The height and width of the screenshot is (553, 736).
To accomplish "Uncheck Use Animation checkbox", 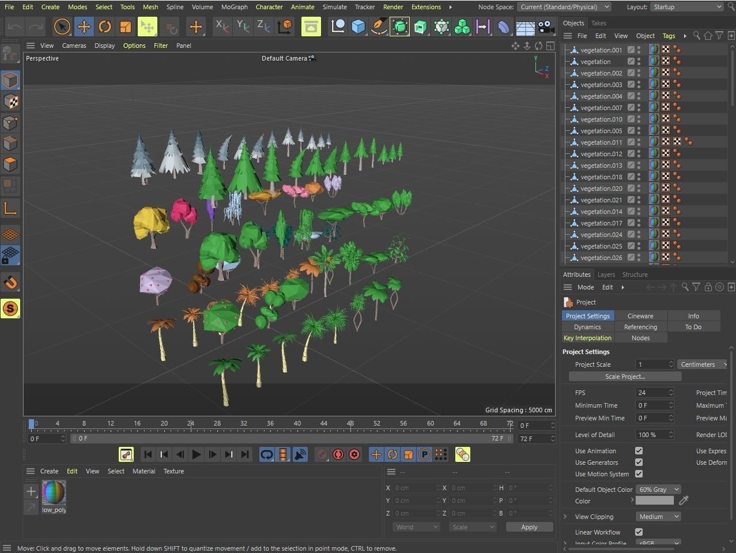I will 639,451.
